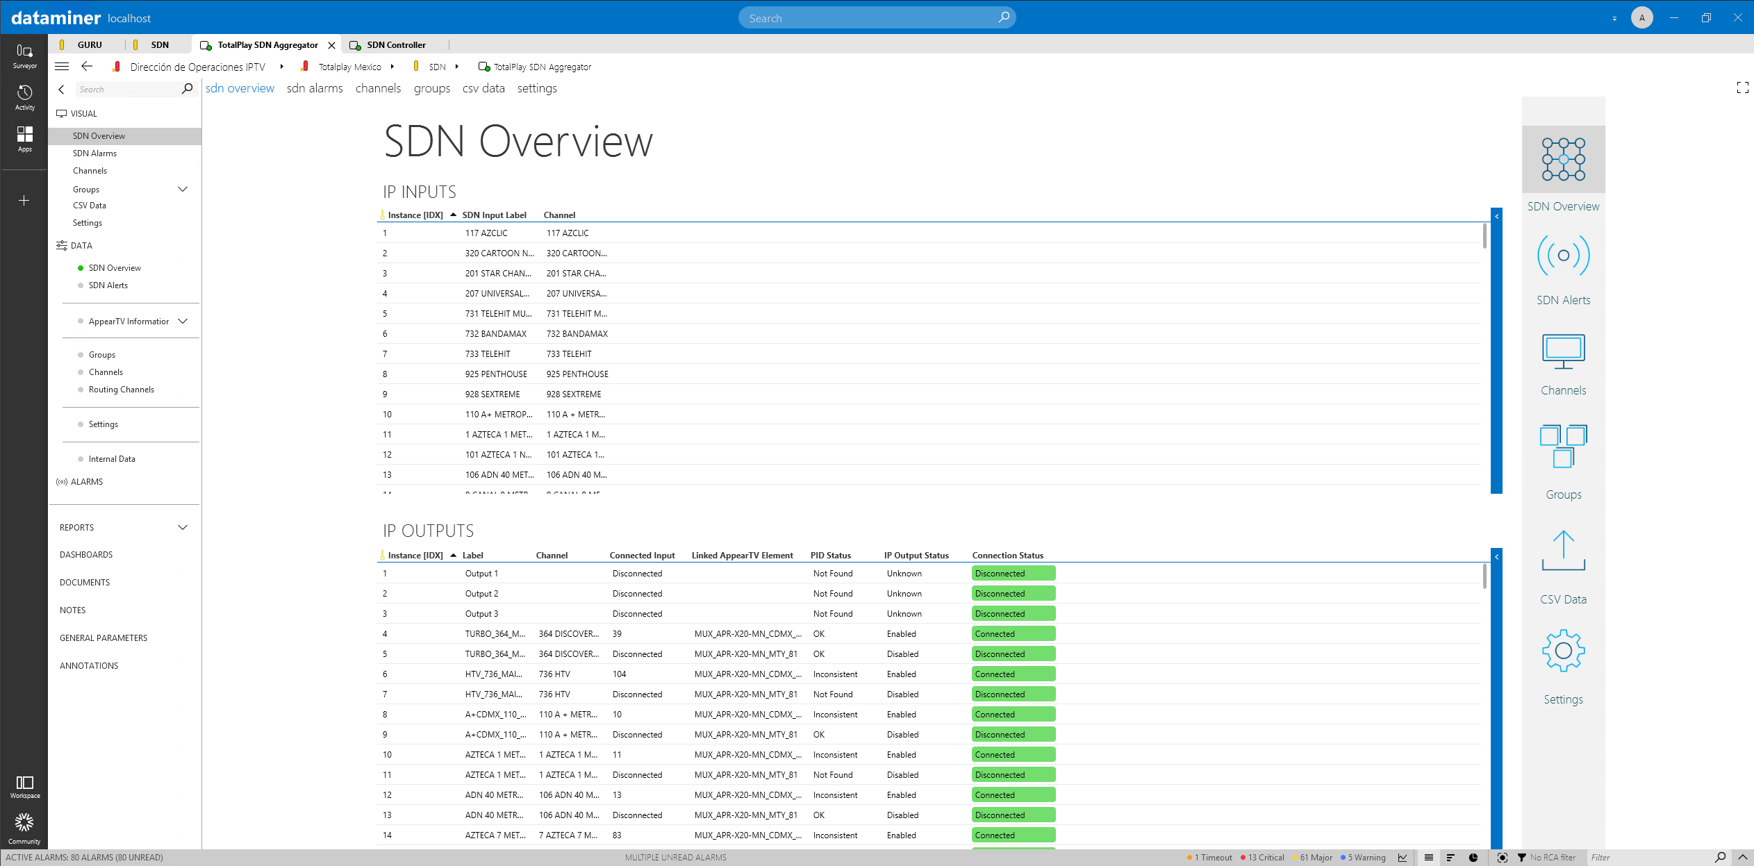1754x866 pixels.
Task: Open the Surveyor sidebar panel
Action: click(x=24, y=56)
